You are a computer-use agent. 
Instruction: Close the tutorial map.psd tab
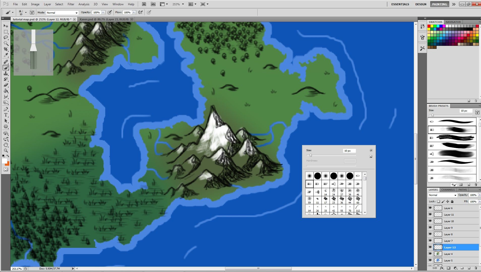click(74, 19)
